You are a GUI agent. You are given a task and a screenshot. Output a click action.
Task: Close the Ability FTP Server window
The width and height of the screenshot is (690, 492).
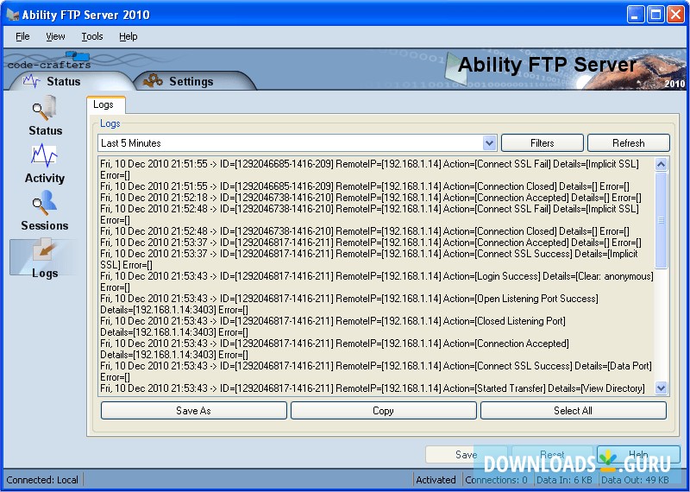coord(675,15)
